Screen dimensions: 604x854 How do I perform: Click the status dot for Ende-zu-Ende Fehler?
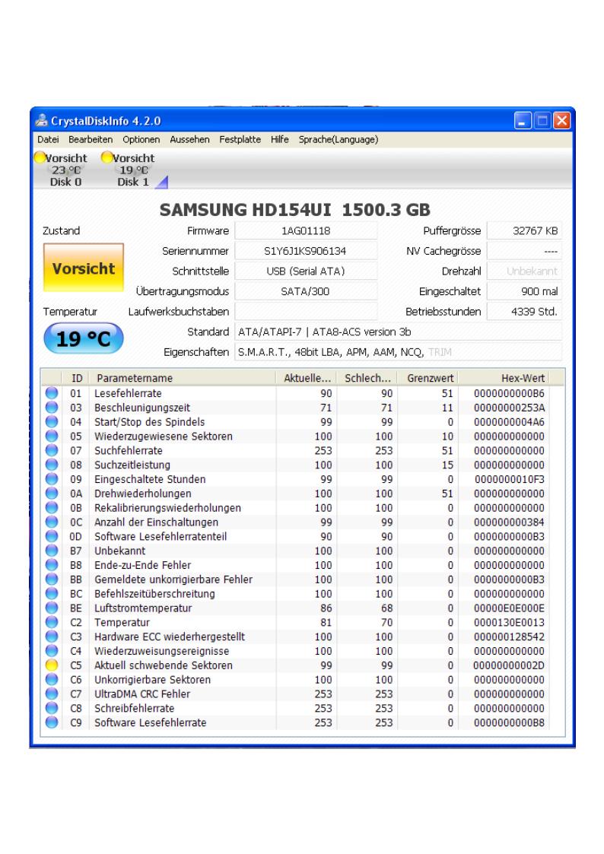52,565
